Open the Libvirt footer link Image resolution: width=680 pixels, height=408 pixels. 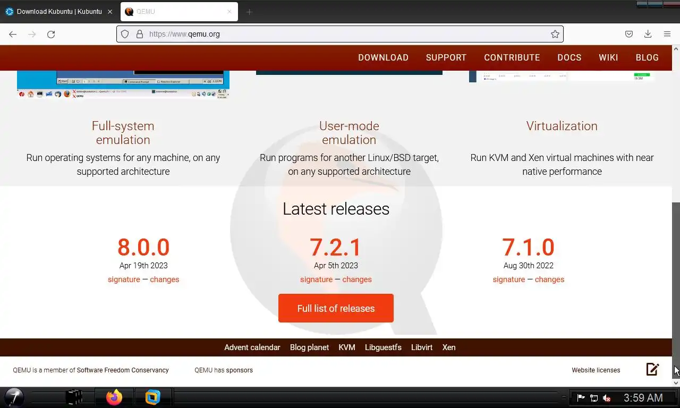pyautogui.click(x=422, y=347)
